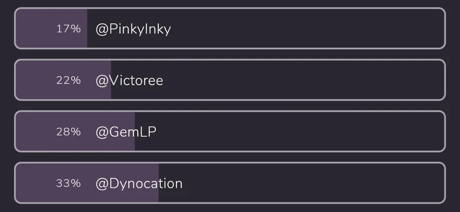This screenshot has width=460, height=212.
Task: Click the 17% result label
Action: coord(68,29)
